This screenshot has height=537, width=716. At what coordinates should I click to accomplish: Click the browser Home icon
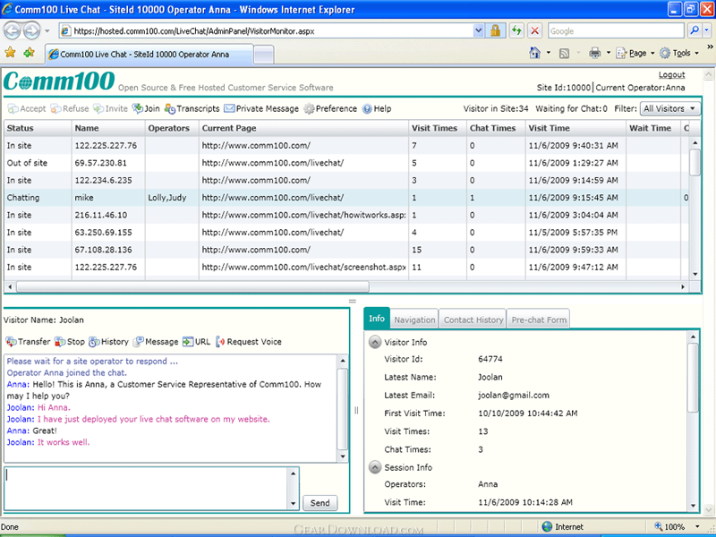pos(534,53)
